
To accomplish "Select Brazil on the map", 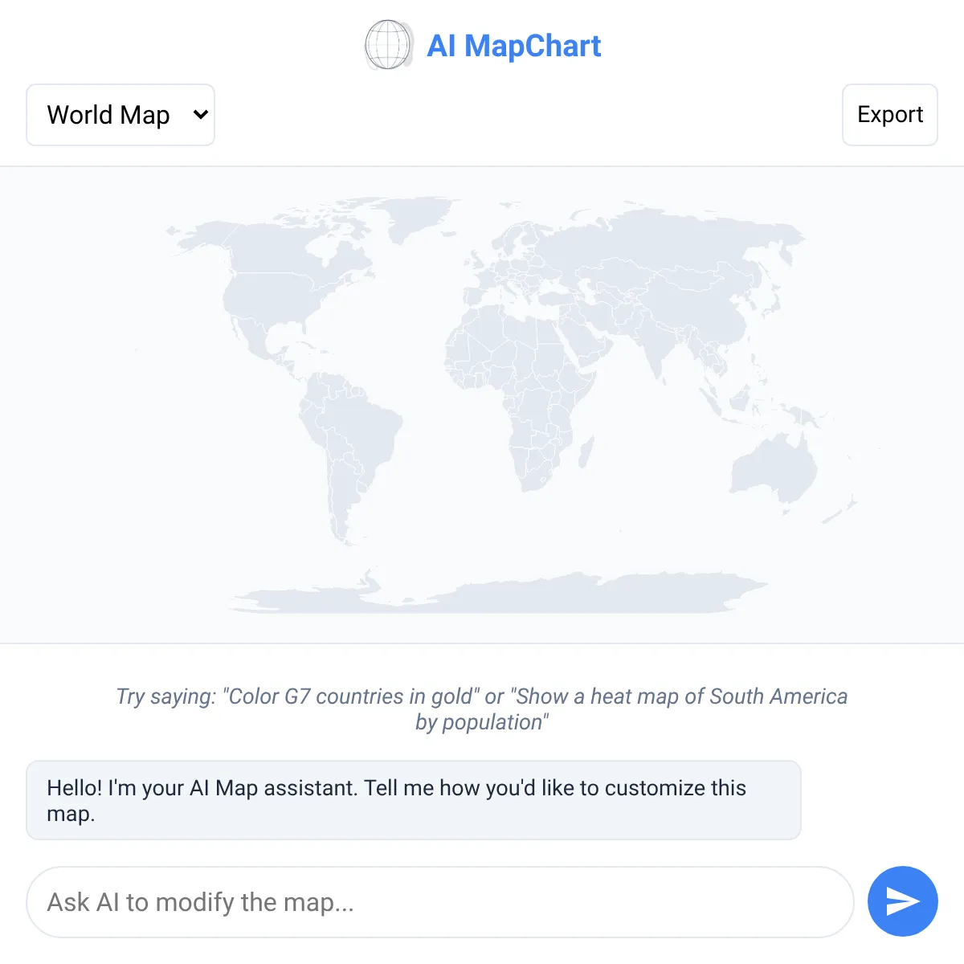I will (361, 426).
